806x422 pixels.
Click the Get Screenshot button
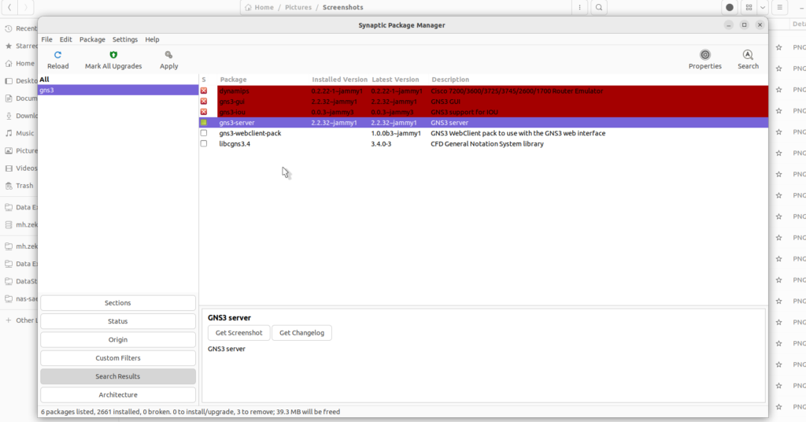tap(238, 333)
